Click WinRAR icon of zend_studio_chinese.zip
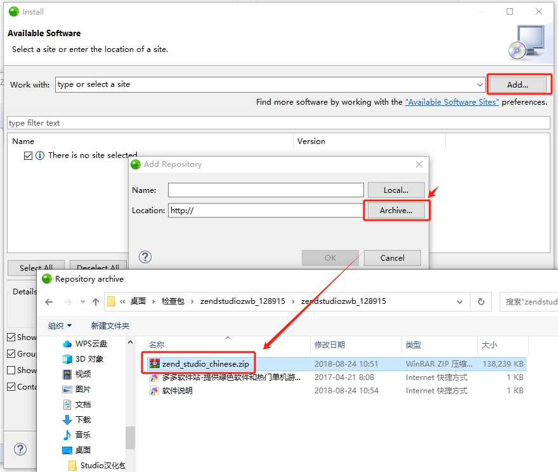Viewport: 558px width, 472px height. 154,364
